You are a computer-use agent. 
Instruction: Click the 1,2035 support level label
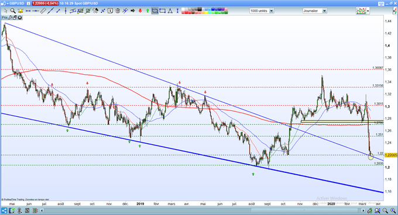tap(379, 164)
